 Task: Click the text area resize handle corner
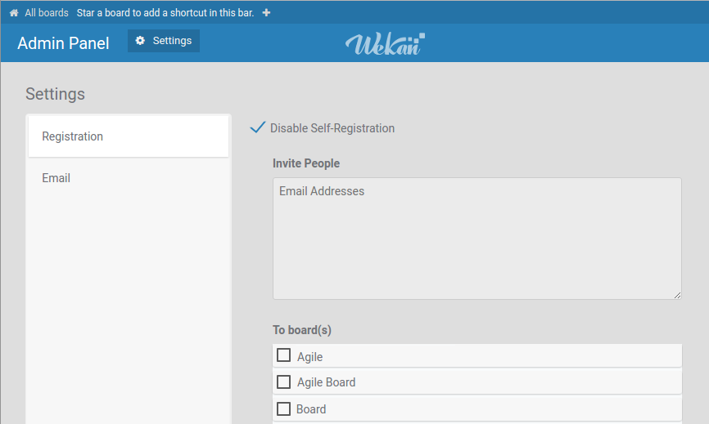(x=677, y=295)
